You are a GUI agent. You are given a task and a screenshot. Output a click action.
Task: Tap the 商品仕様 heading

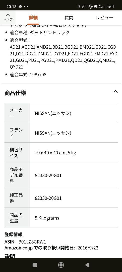click(x=15, y=93)
